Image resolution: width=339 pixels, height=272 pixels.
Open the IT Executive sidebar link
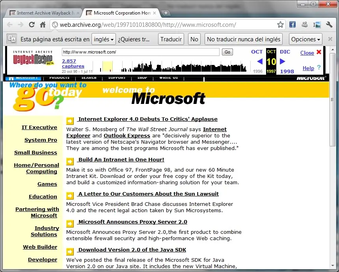click(x=39, y=128)
